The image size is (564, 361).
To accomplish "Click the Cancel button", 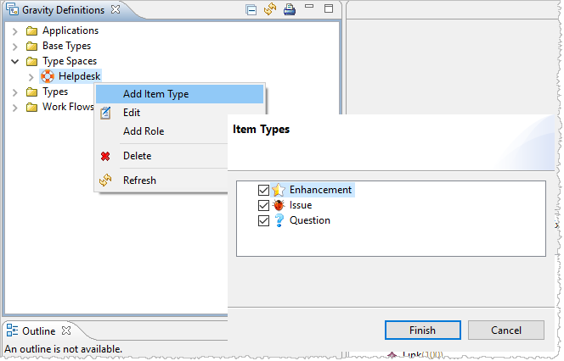I will 505,330.
